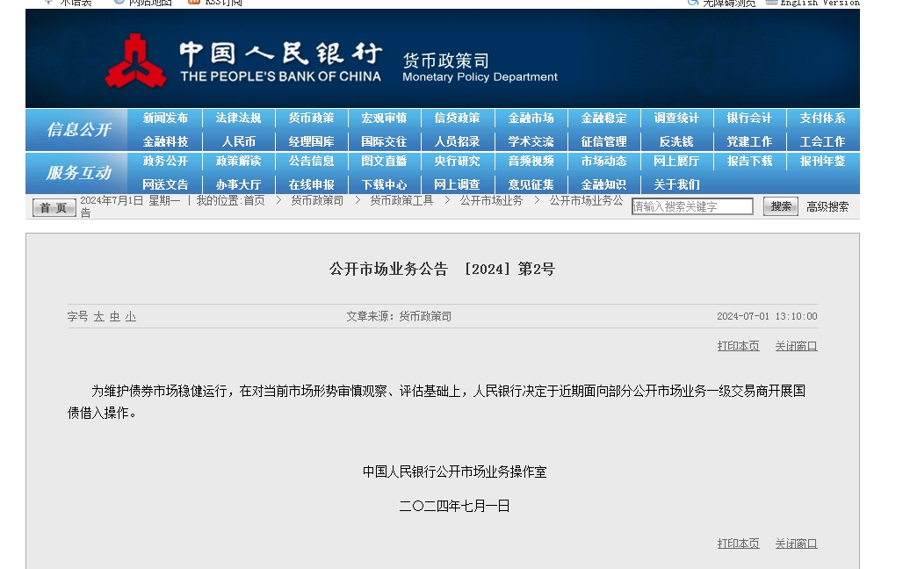Open the 新闻发布 navigation item
This screenshot has width=903, height=569.
165,118
